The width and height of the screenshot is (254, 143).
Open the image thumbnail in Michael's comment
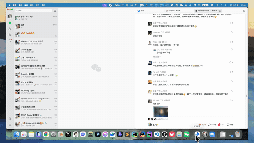[x=160, y=112]
